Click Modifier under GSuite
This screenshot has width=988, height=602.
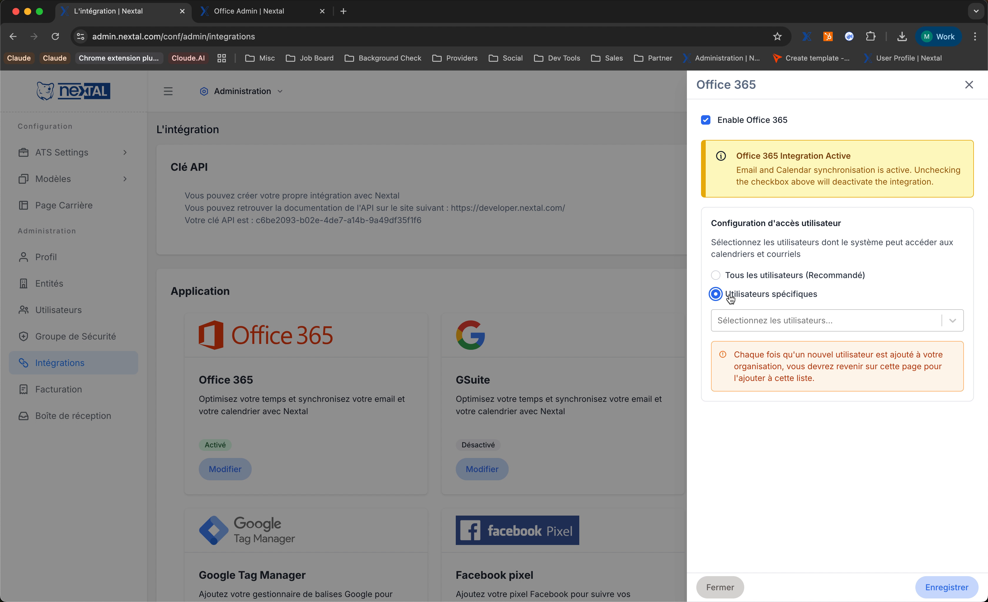pos(482,469)
